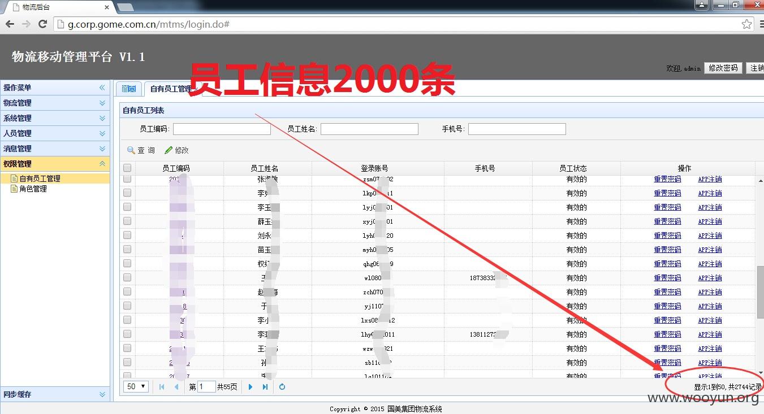Expand the 系统管理 menu section

55,118
